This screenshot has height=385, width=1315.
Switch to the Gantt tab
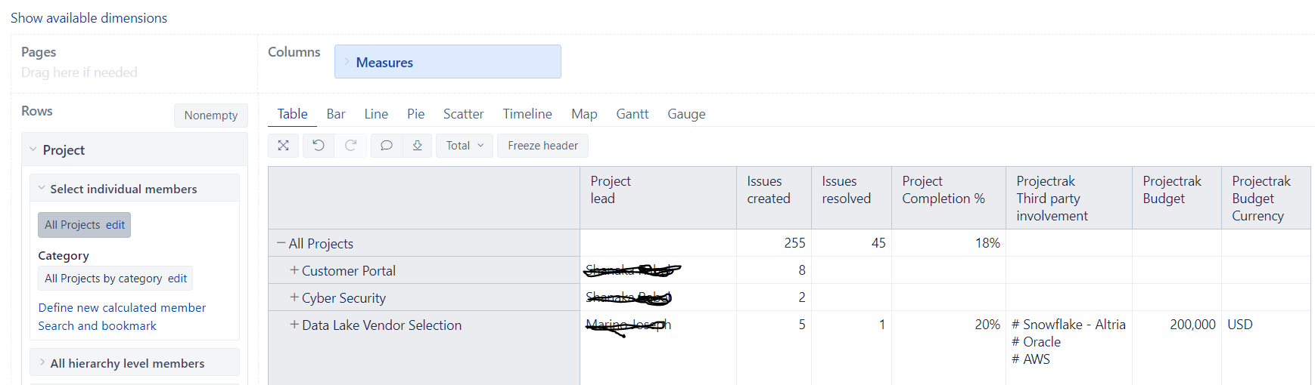click(x=633, y=114)
